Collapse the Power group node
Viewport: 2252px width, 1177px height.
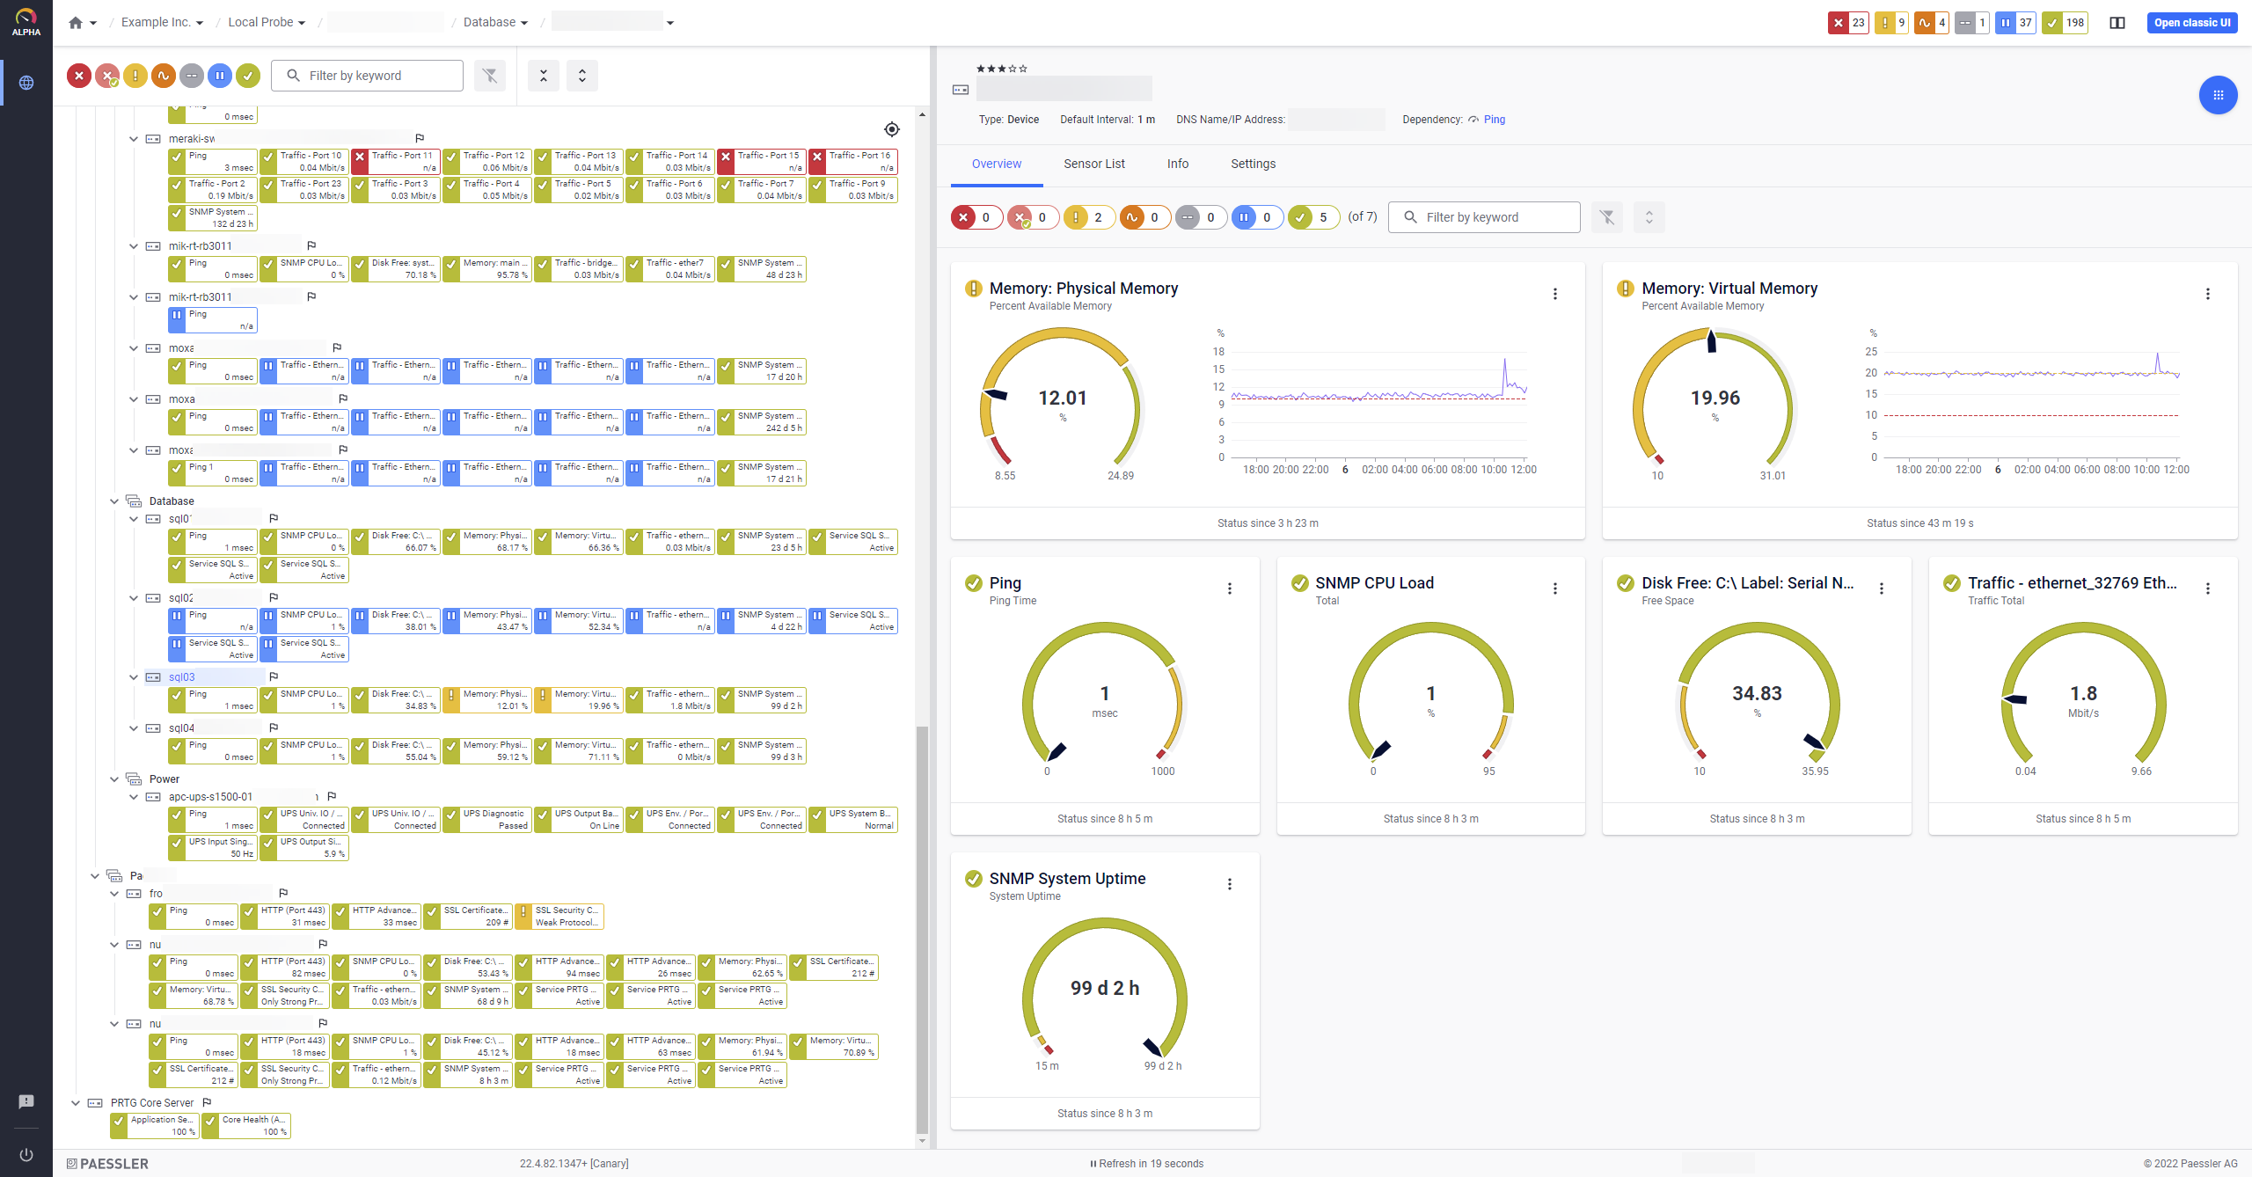point(114,779)
